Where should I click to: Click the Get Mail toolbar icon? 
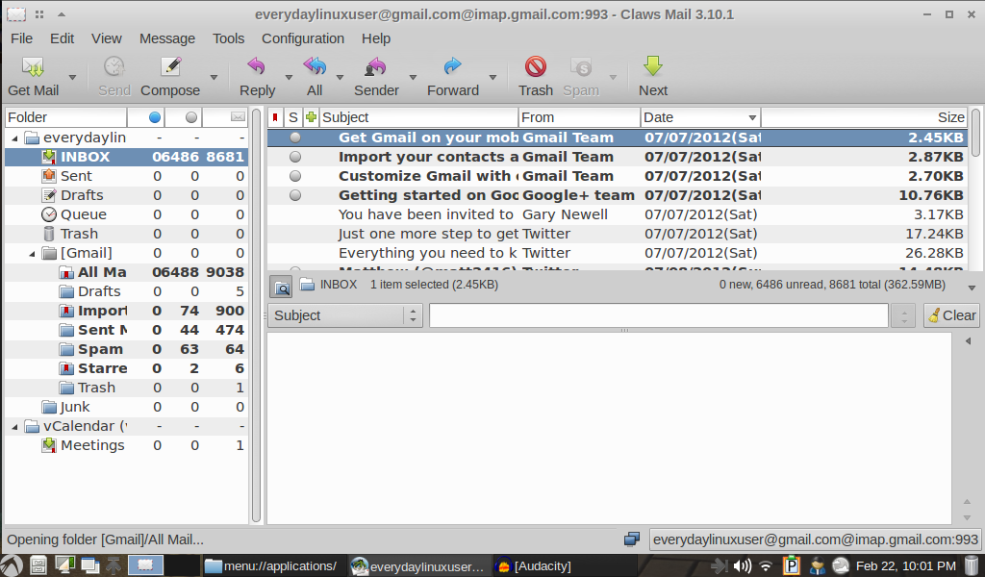pos(33,68)
